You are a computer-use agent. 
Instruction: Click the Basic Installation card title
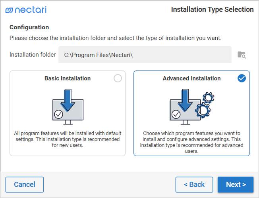68,78
